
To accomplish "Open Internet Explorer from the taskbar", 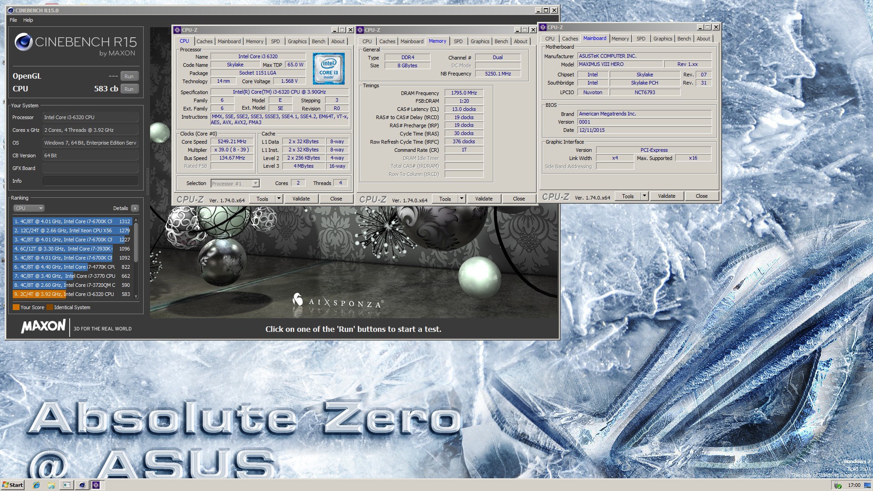I will (x=36, y=485).
